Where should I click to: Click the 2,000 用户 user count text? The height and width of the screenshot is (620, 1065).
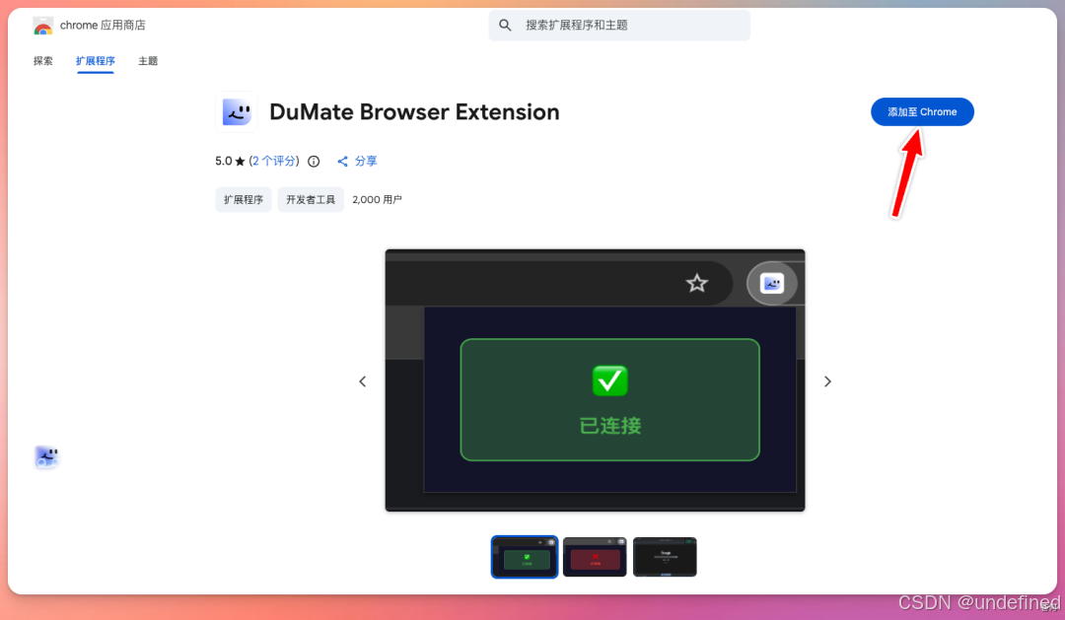377,200
